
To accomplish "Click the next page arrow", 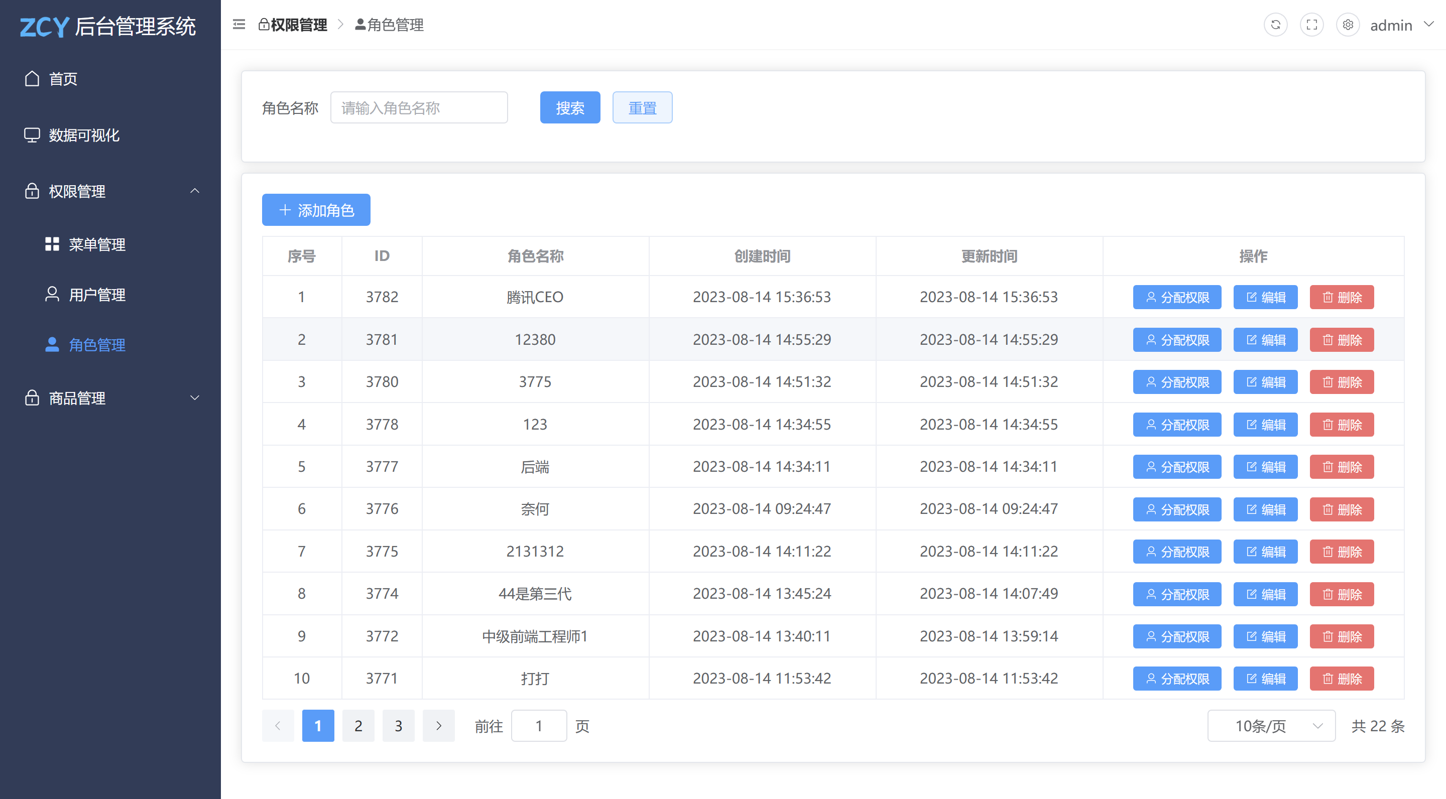I will coord(438,726).
